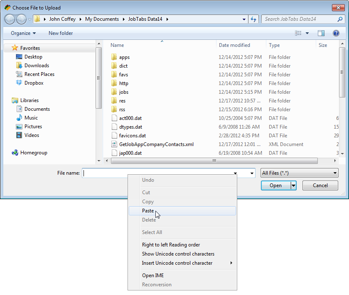This screenshot has height=295, width=349.
Task: Select the dtypes.dat file name
Action: pyautogui.click(x=130, y=127)
